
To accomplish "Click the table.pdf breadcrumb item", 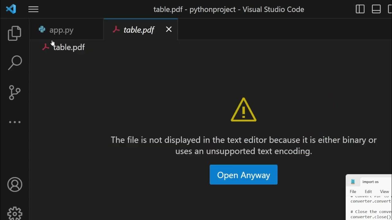I will point(69,47).
